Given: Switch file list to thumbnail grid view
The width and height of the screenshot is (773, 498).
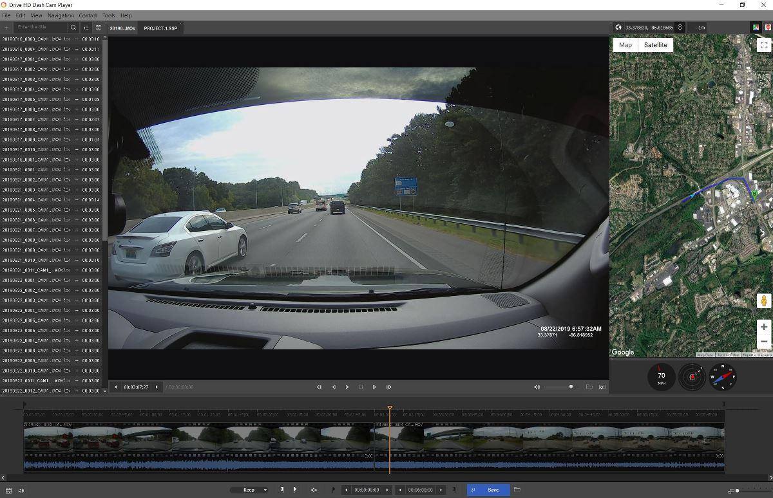Looking at the screenshot, I should pos(99,28).
